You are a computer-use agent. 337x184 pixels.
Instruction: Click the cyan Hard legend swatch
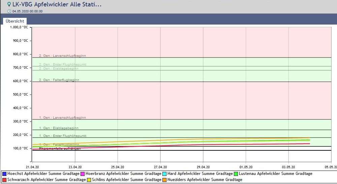click(164, 174)
